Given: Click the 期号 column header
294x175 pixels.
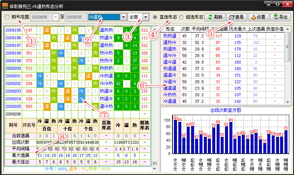Looking at the screenshot, I should (x=13, y=125).
